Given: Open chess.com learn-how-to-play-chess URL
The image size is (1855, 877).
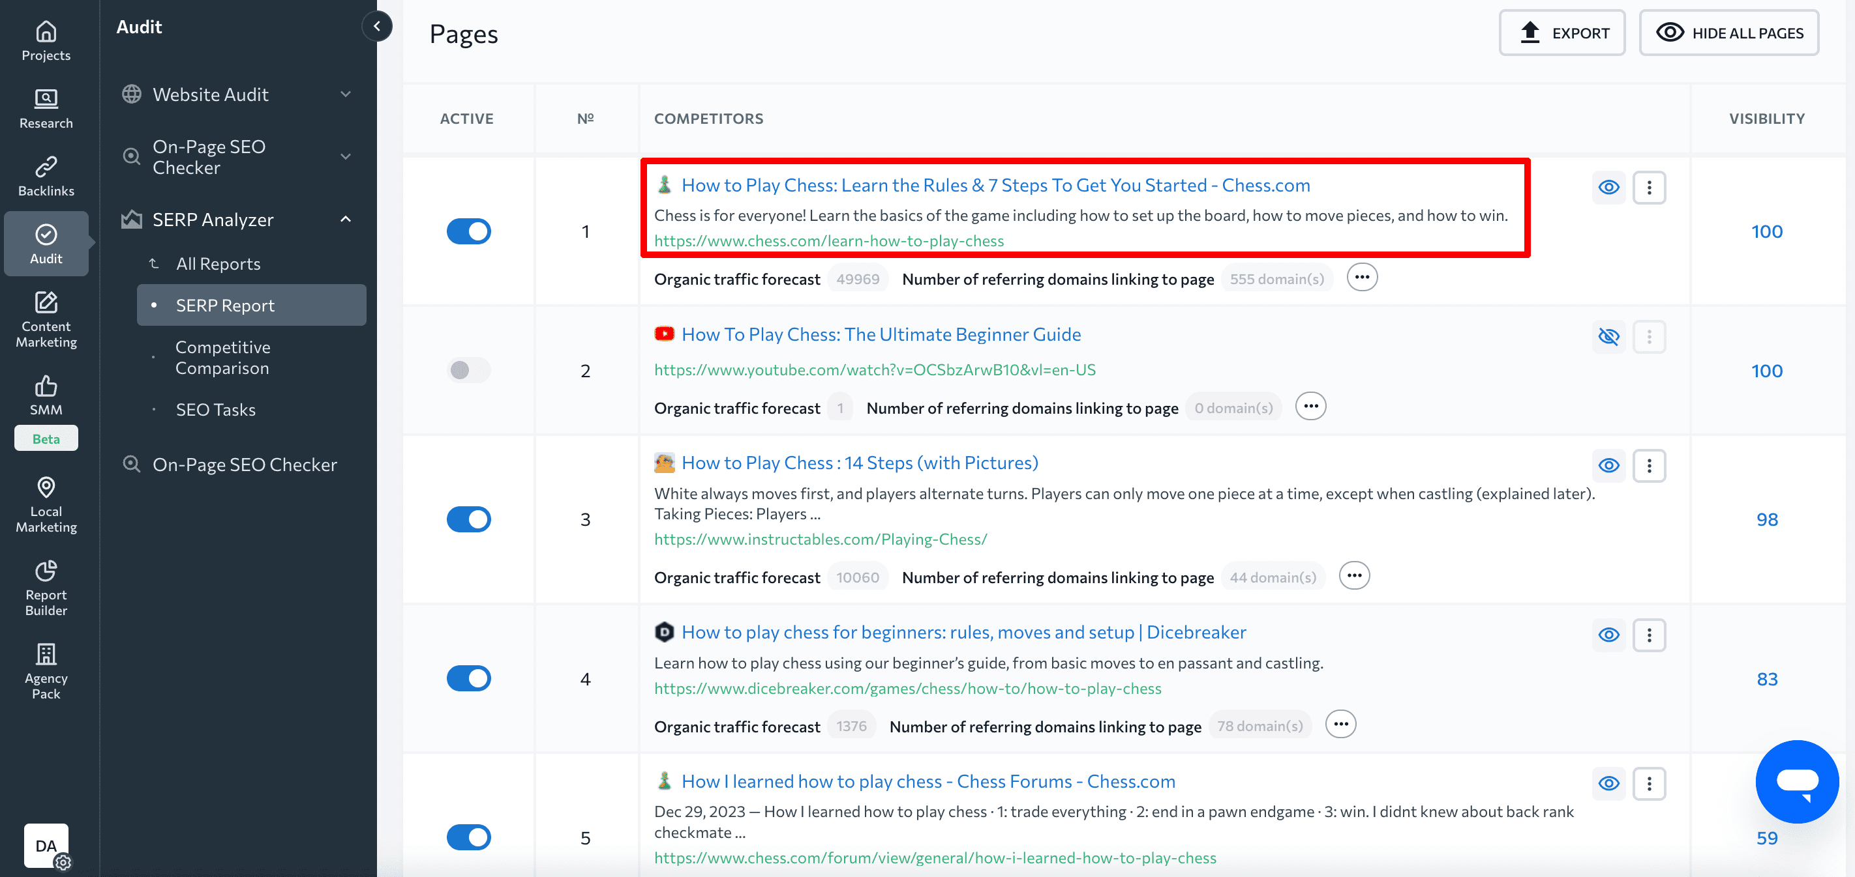Looking at the screenshot, I should pos(829,241).
